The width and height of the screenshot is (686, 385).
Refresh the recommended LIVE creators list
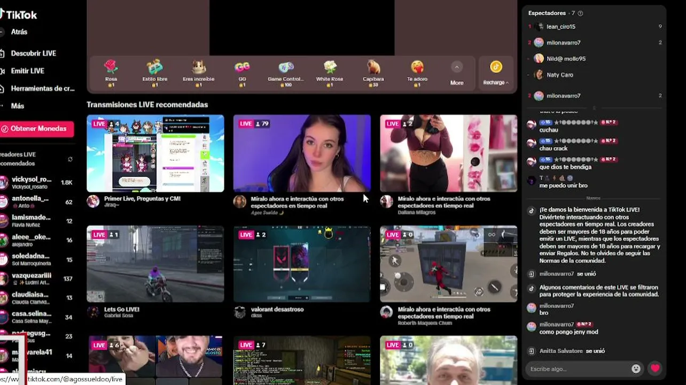70,159
